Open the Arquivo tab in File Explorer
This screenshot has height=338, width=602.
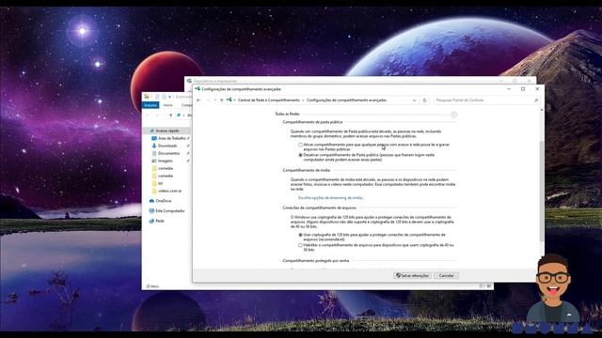pyautogui.click(x=150, y=105)
